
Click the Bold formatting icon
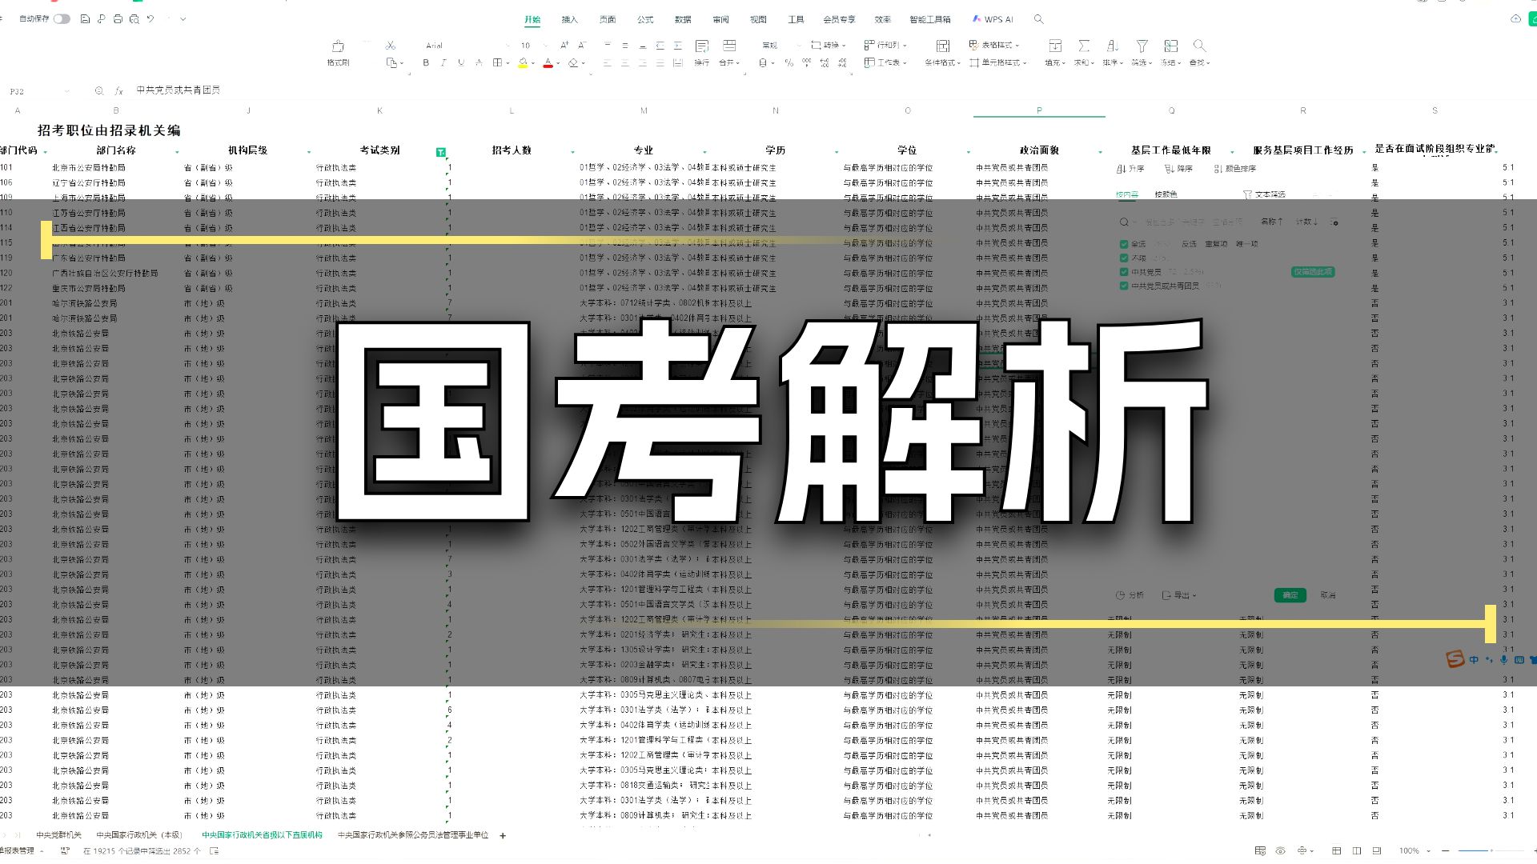[x=426, y=62]
